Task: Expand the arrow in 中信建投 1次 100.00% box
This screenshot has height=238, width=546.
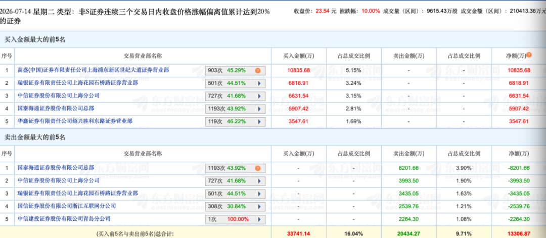Action: [259, 220]
